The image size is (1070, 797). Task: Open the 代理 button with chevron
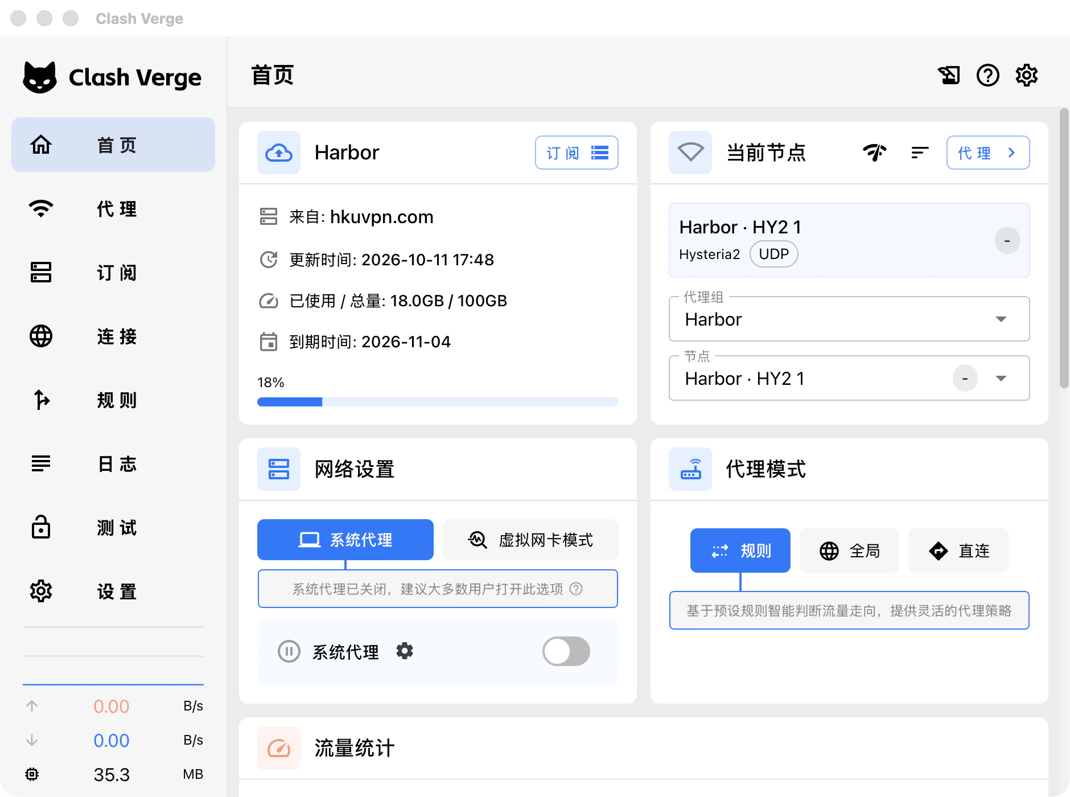pyautogui.click(x=988, y=153)
